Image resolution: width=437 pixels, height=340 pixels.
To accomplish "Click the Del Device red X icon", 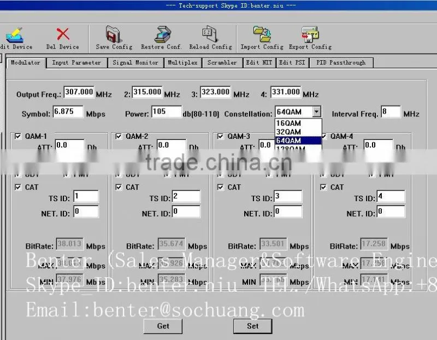I will coord(63,34).
